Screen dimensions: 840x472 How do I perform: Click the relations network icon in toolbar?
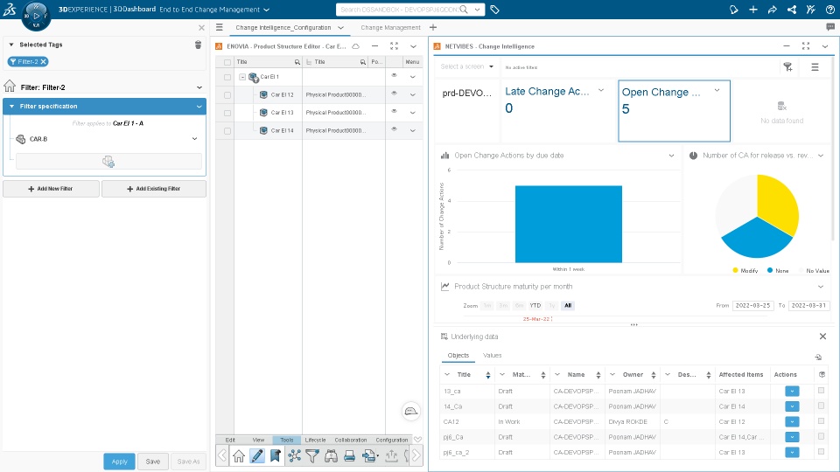294,456
